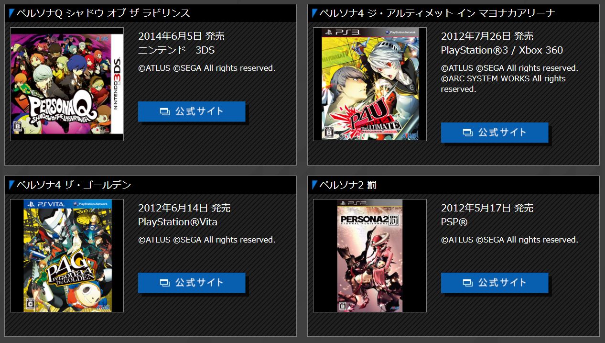Open the Persona 4 Golden official site button

[x=192, y=283]
